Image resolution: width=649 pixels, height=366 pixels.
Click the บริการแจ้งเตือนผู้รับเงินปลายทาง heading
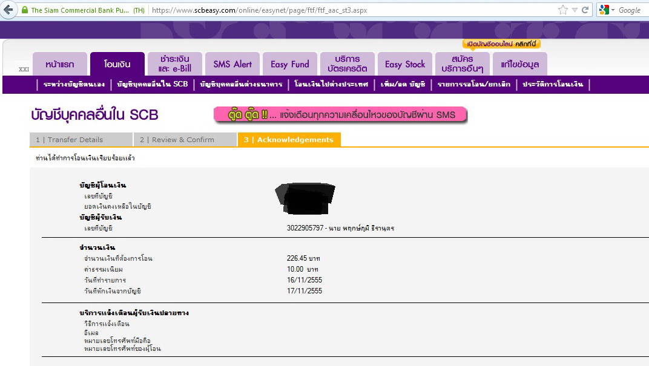[134, 313]
